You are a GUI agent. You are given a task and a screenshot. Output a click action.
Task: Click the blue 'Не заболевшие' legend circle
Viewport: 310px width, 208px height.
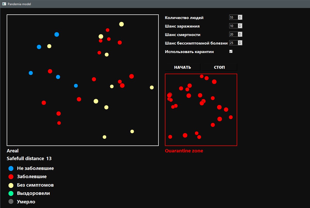[x=11, y=168]
